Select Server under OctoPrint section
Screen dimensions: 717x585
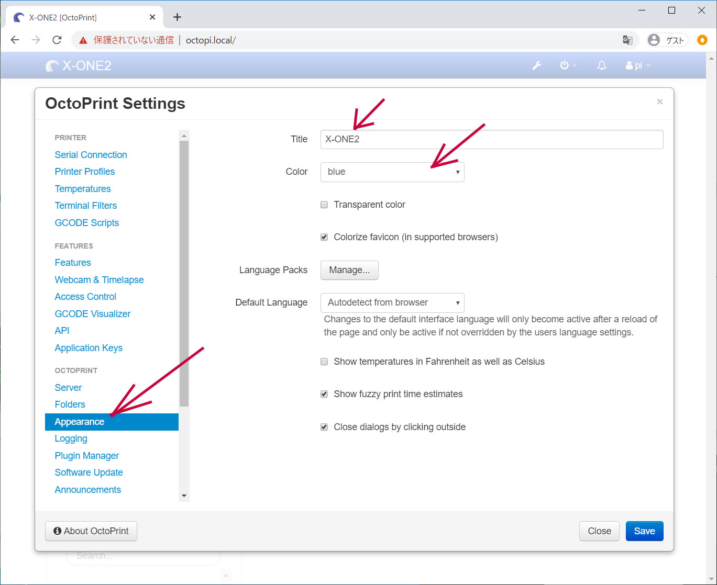(68, 388)
